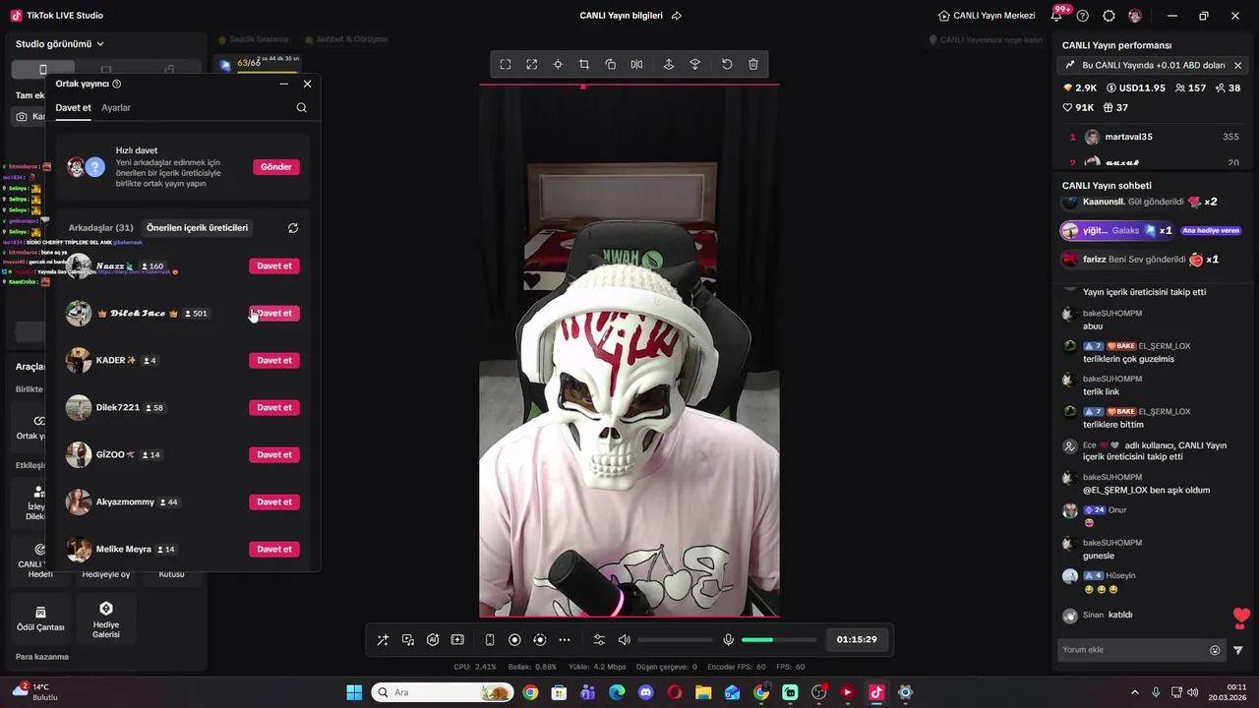1259x708 pixels.
Task: Open the AI tool in bottom bar
Action: pyautogui.click(x=433, y=640)
